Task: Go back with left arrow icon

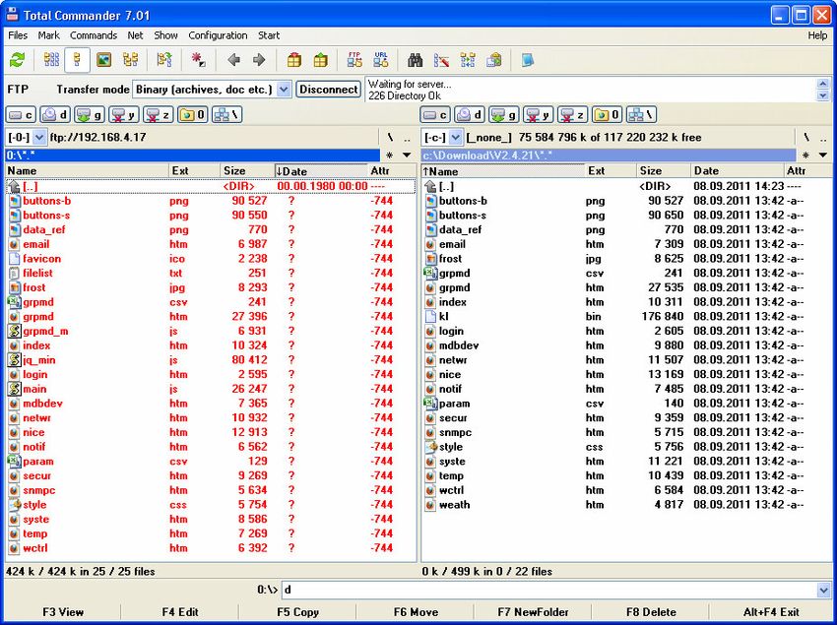Action: click(233, 60)
